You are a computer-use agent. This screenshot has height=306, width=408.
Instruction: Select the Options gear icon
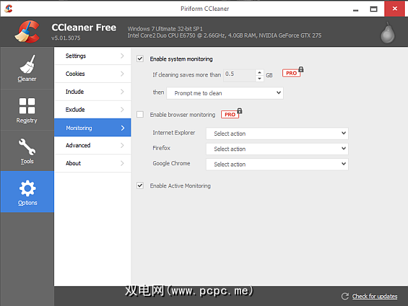pyautogui.click(x=27, y=188)
